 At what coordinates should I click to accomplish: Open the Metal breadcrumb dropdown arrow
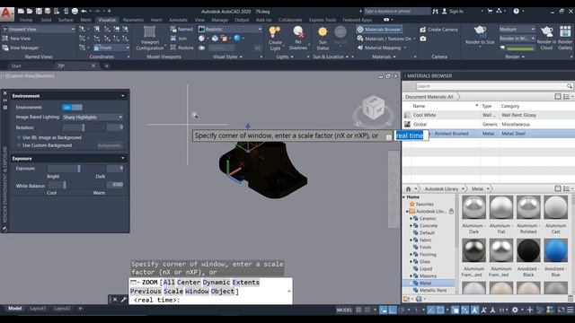[x=488, y=189]
